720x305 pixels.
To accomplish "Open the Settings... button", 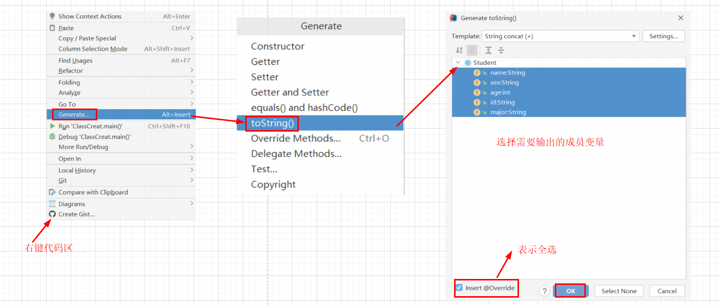I will 663,36.
